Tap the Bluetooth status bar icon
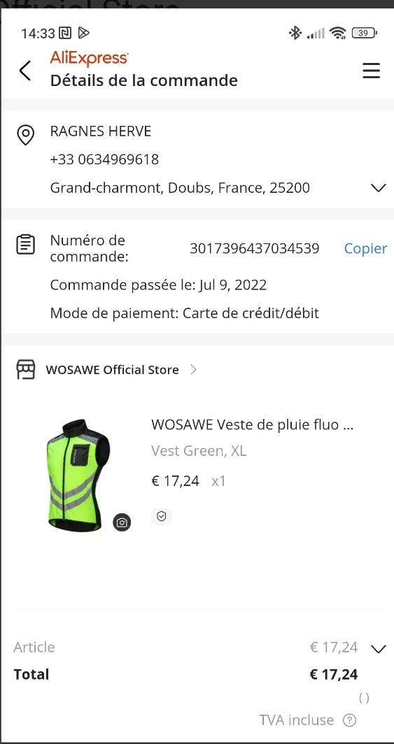The width and height of the screenshot is (394, 744). point(295,33)
